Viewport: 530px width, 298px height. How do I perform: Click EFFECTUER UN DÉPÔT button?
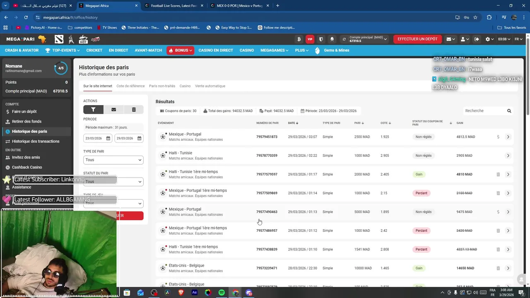(x=417, y=39)
